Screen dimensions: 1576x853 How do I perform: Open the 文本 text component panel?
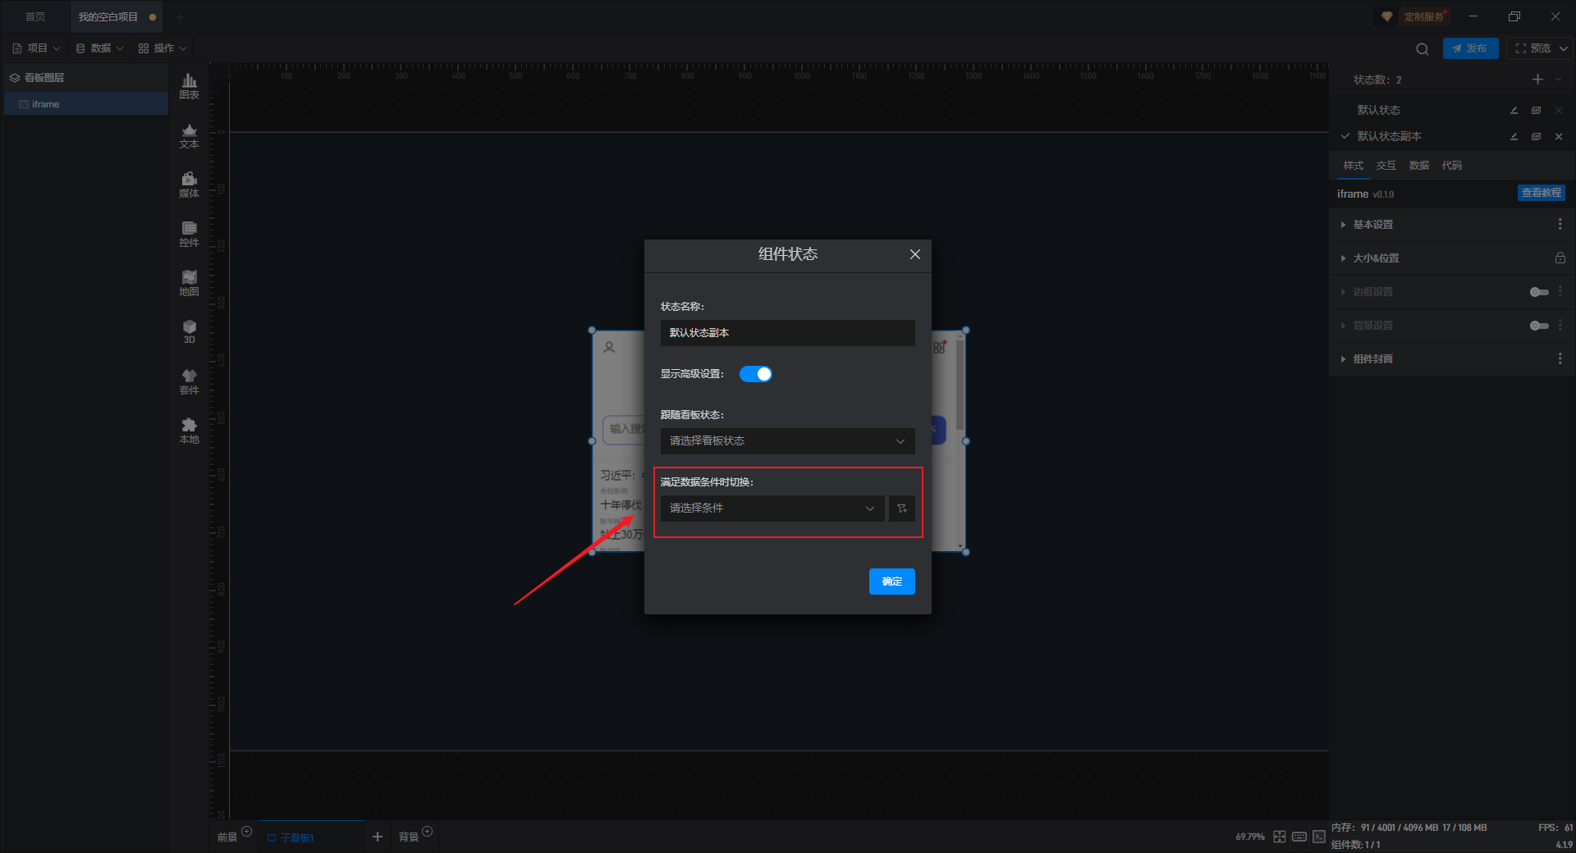click(x=189, y=135)
